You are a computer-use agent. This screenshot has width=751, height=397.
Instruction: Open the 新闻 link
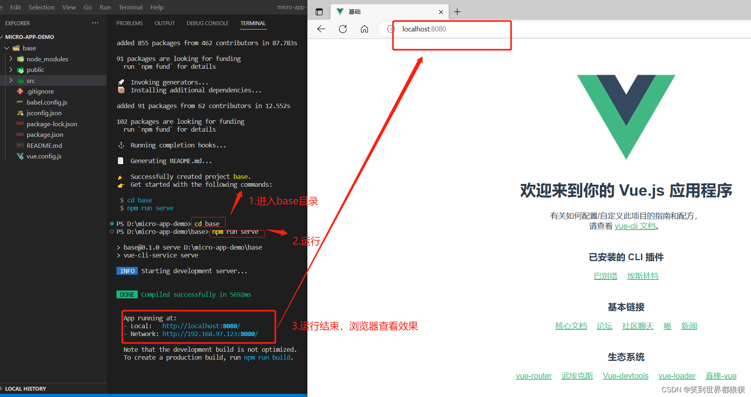(x=689, y=326)
